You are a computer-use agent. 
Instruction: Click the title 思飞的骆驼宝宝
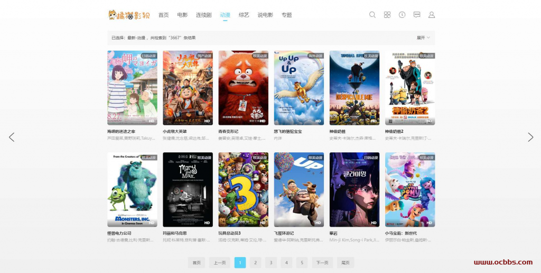(x=288, y=132)
